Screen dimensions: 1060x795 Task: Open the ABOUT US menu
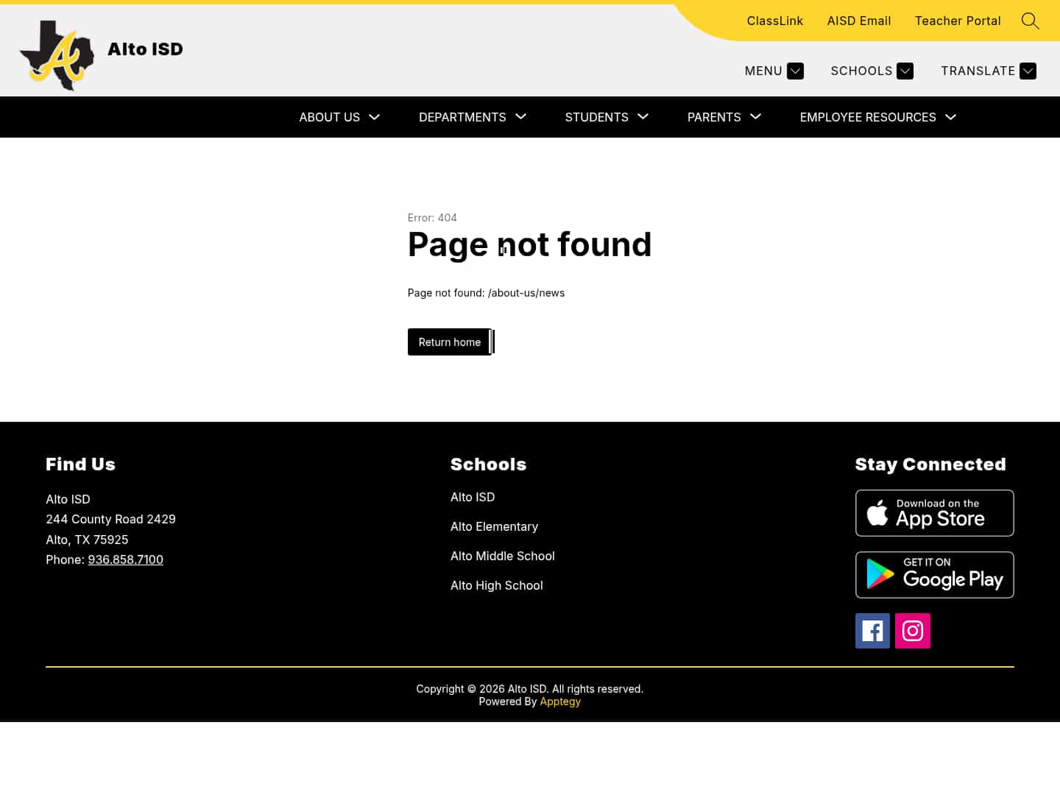[x=339, y=117]
